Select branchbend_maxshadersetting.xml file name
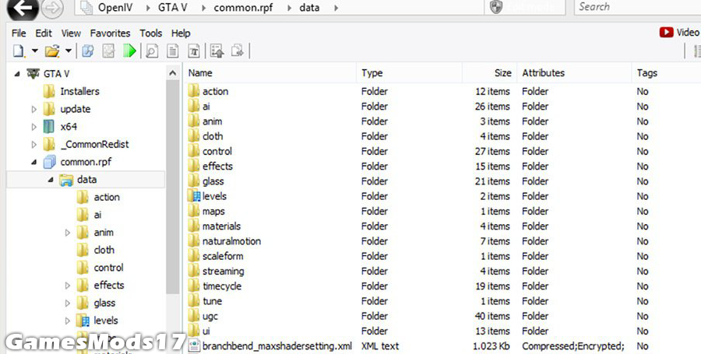The image size is (701, 354). click(277, 346)
